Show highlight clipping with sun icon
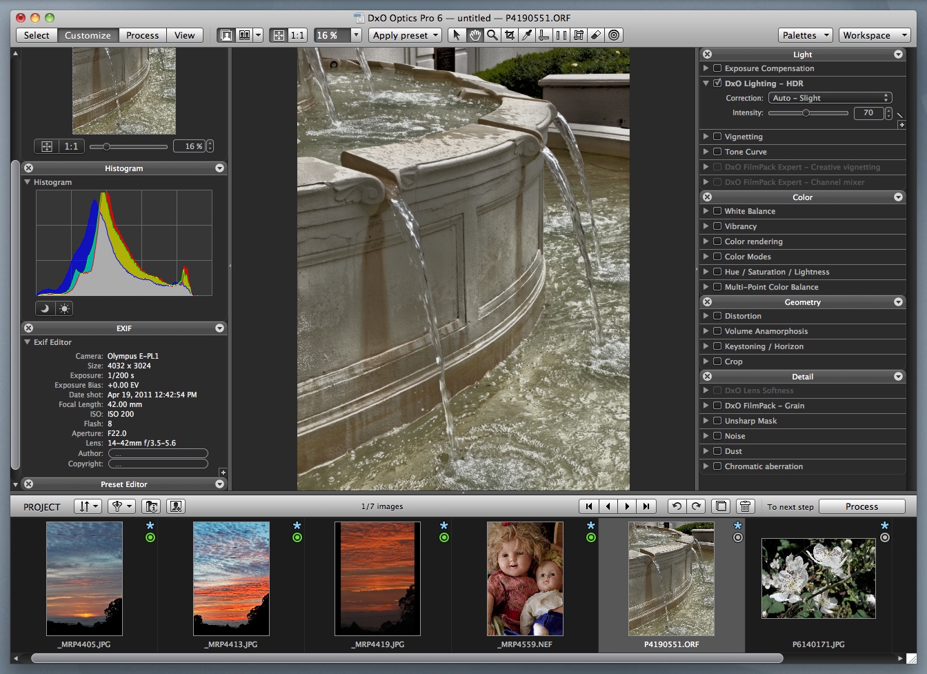The height and width of the screenshot is (674, 927). [64, 308]
